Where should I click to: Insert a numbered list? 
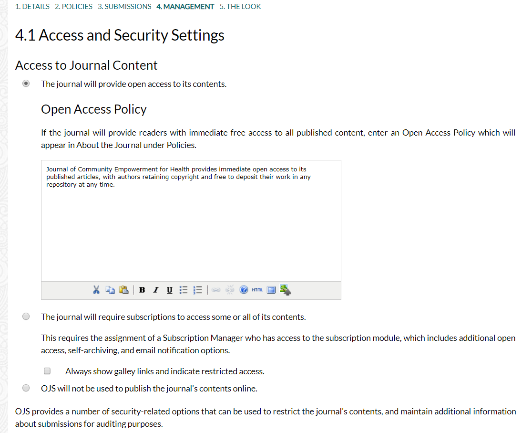tap(197, 290)
